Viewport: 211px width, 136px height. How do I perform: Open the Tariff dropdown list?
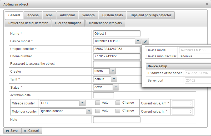coord(114,79)
